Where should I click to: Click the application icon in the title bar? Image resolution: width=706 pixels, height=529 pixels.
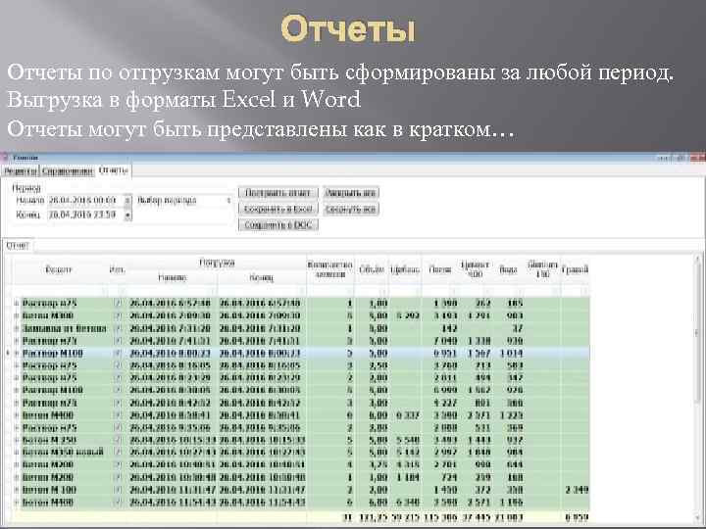click(x=6, y=158)
